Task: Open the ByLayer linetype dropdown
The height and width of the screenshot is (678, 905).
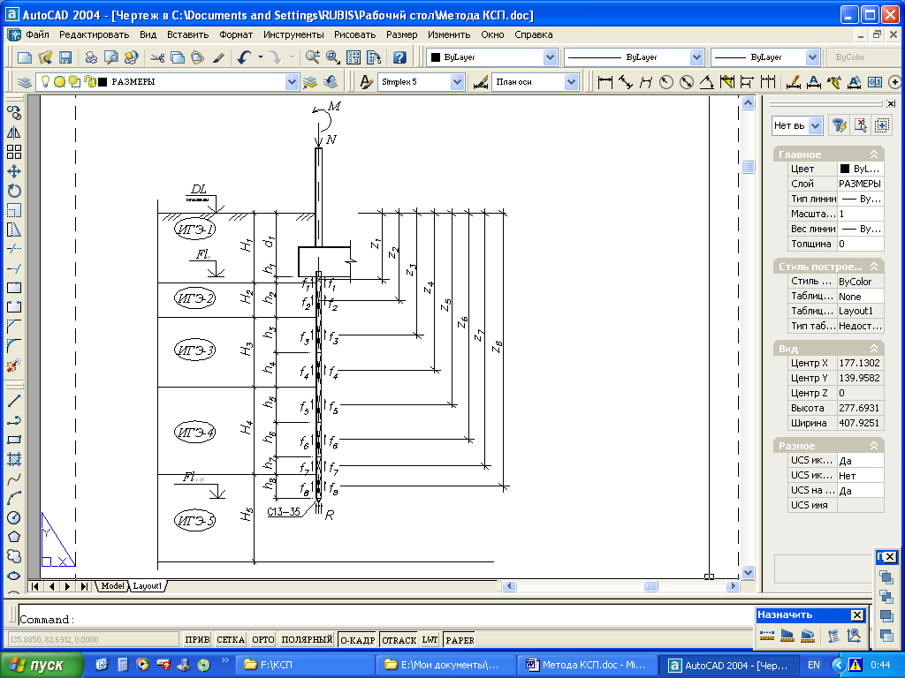Action: (x=696, y=57)
